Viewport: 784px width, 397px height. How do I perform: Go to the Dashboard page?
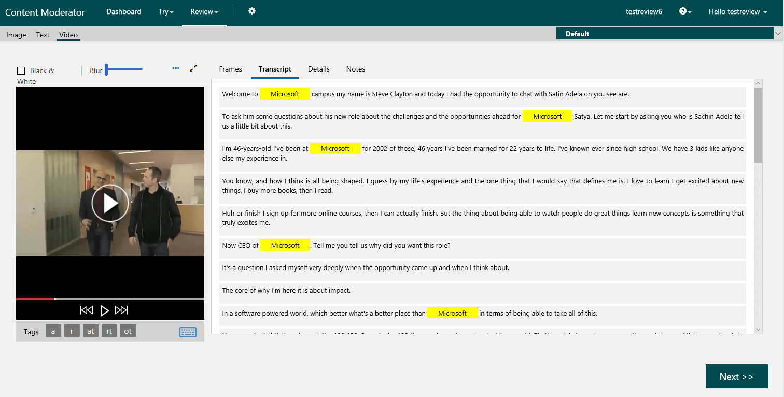pos(123,11)
